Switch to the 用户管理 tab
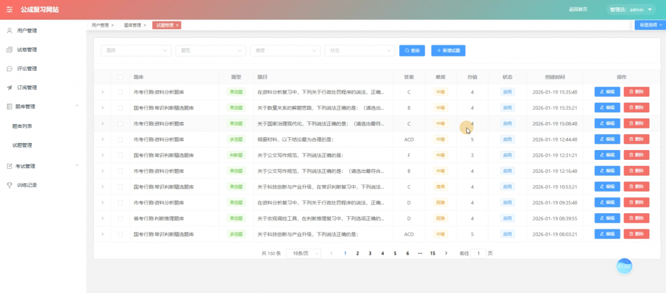666x293 pixels. 100,25
